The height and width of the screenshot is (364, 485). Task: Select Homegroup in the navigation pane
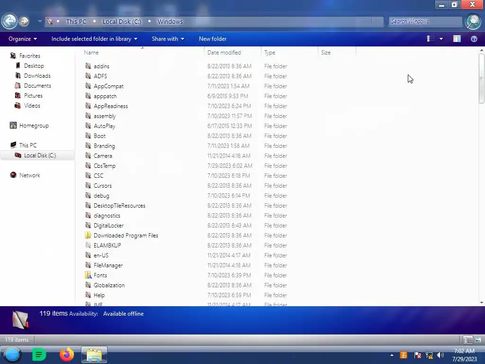pyautogui.click(x=34, y=125)
